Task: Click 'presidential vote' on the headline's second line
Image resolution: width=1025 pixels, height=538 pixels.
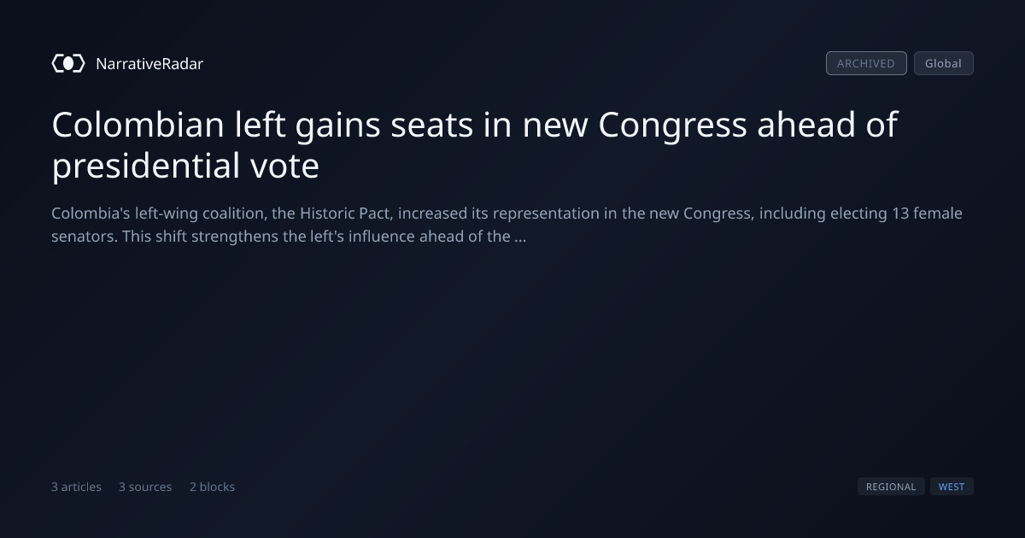Action: pyautogui.click(x=185, y=166)
